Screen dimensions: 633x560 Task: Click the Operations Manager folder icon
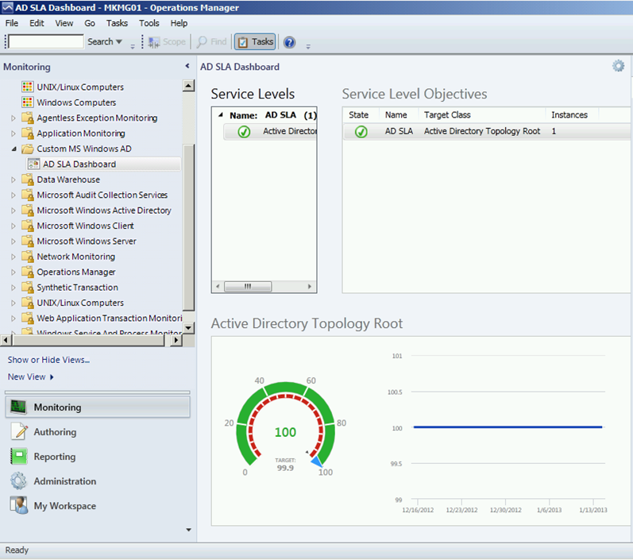pos(28,272)
